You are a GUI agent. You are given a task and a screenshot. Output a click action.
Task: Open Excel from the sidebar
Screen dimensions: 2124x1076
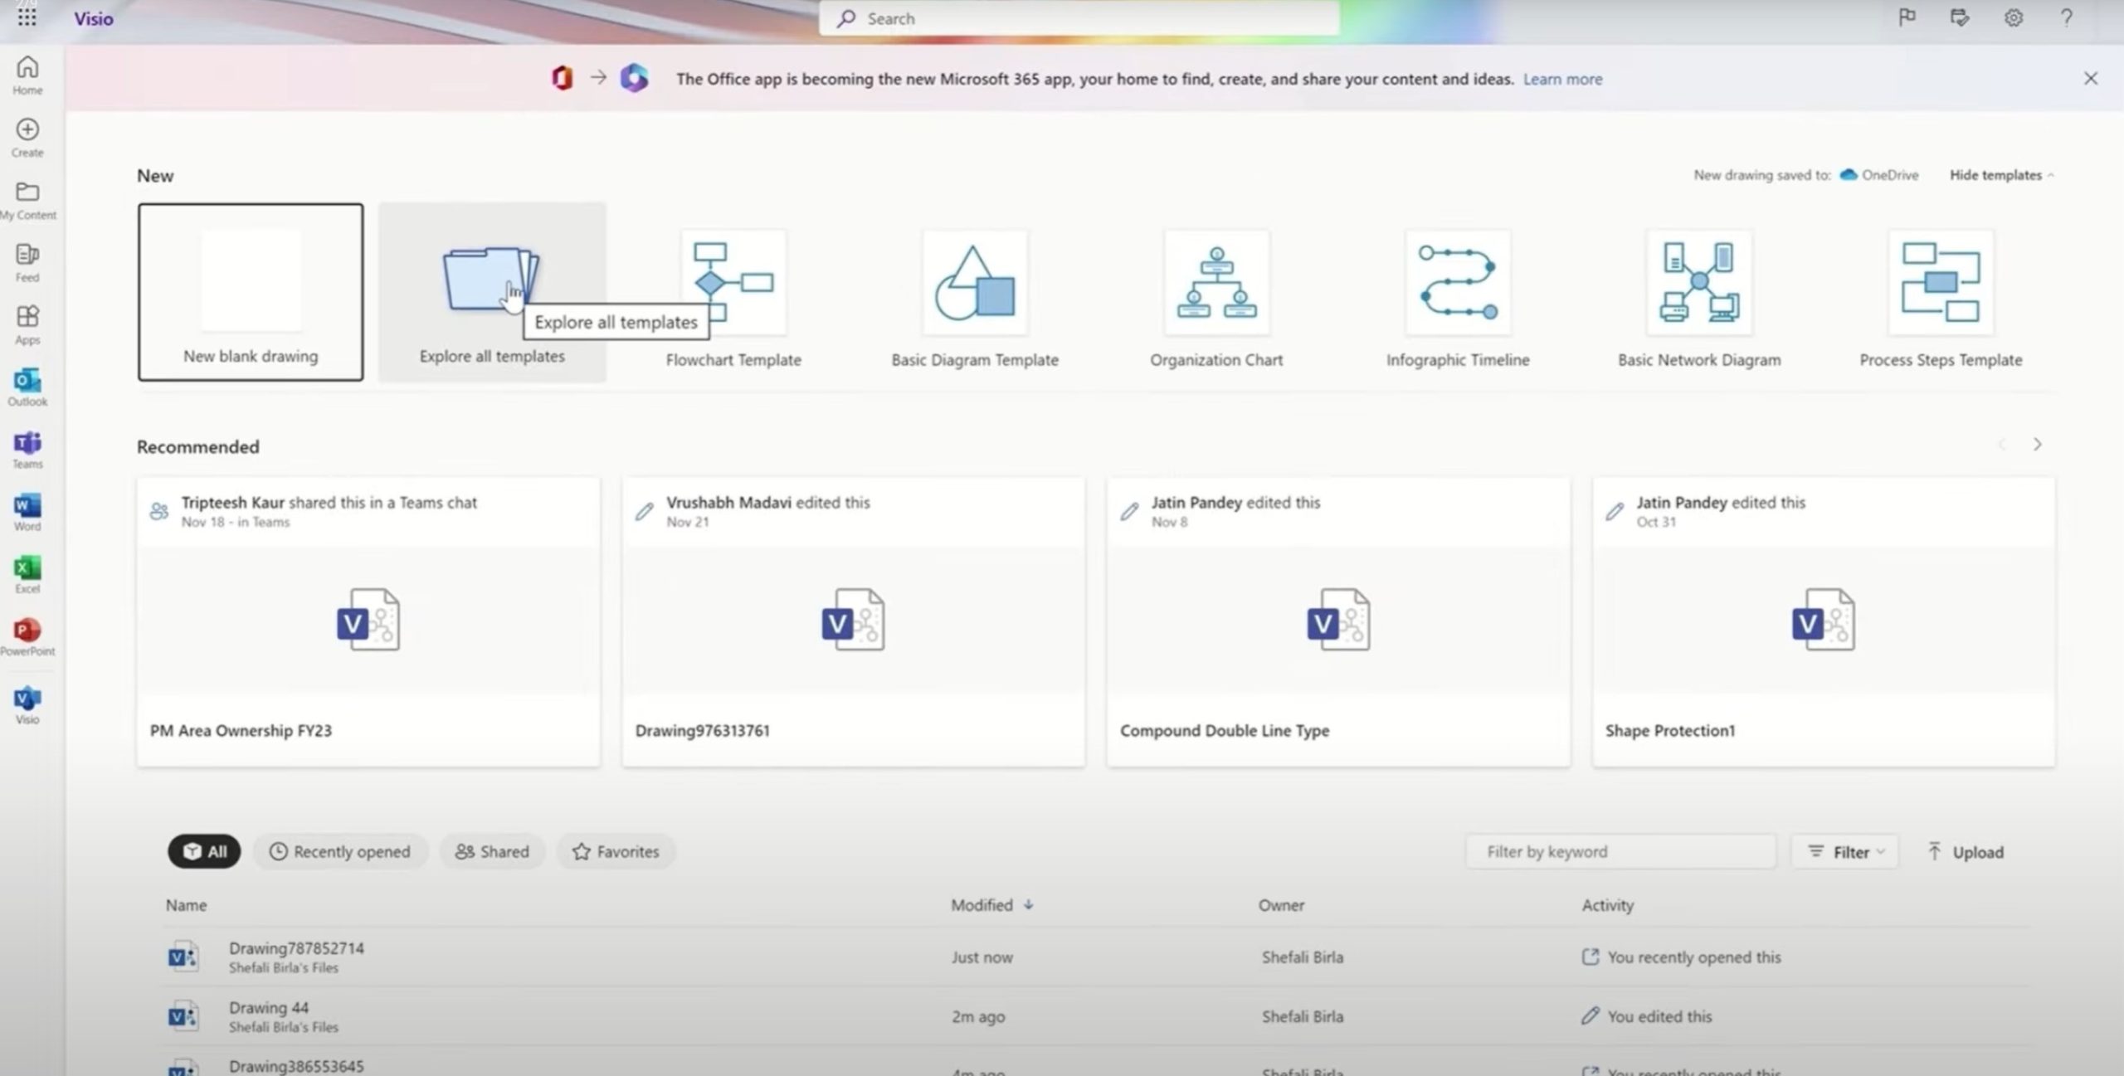(27, 568)
